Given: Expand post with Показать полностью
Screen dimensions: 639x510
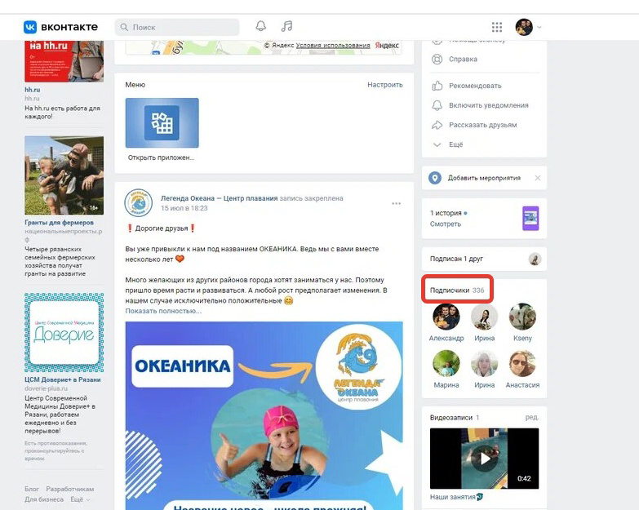Looking at the screenshot, I should (x=163, y=311).
